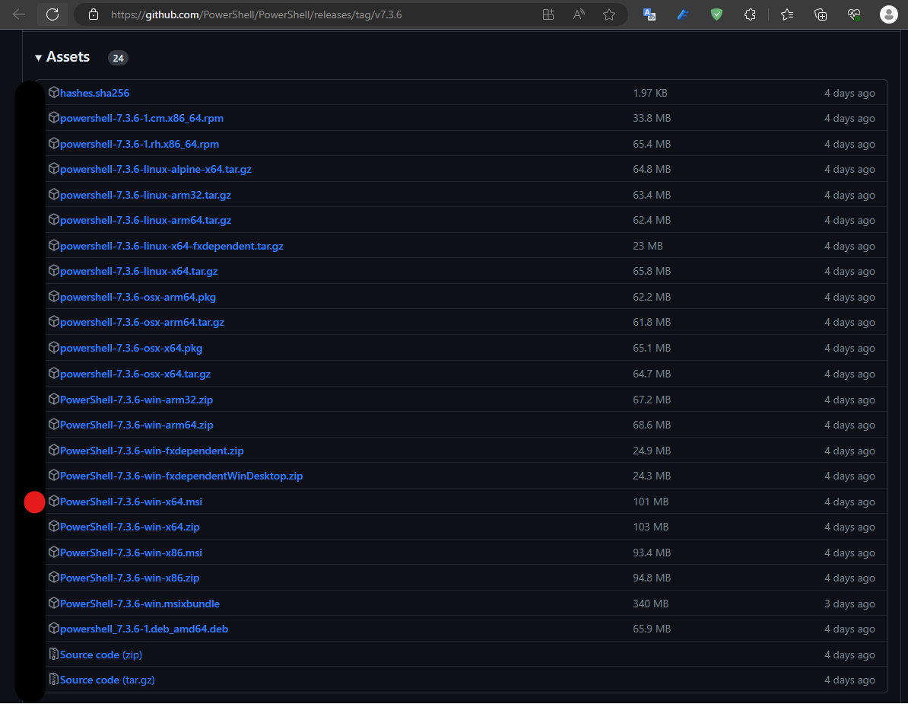
Task: Download hashes.sha256 file
Action: [94, 94]
